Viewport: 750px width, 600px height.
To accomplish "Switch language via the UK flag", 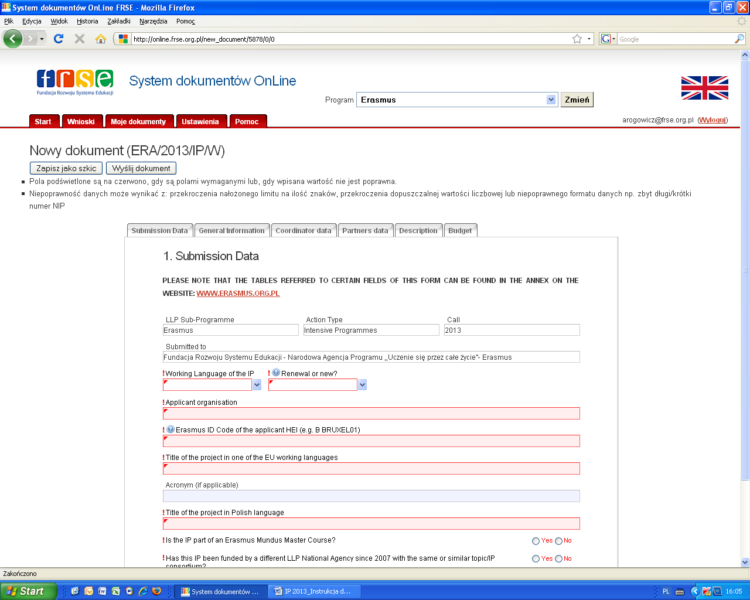I will tap(705, 88).
